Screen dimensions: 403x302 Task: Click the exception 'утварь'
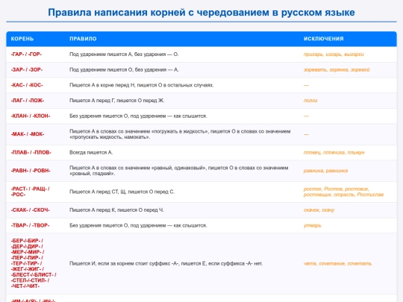(x=312, y=225)
